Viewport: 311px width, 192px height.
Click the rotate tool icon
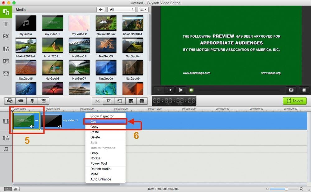[x=120, y=101]
